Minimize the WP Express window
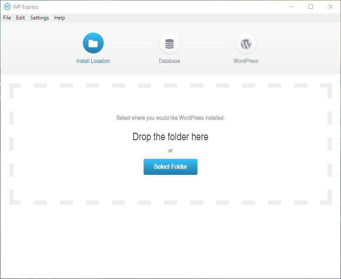Screen dimensions: 341x279 (291, 7)
